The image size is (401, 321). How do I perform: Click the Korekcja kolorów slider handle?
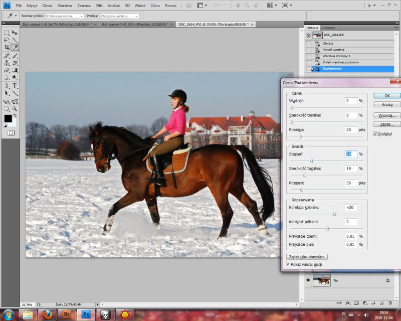click(334, 214)
